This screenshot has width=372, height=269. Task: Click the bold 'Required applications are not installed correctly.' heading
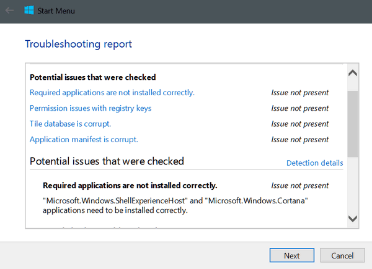tap(130, 186)
